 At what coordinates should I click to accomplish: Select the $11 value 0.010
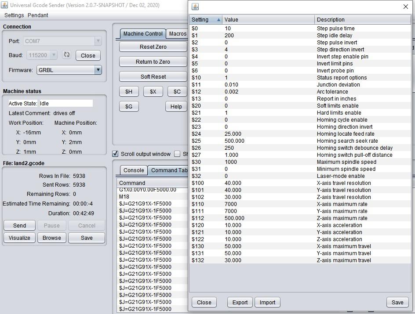(268, 85)
